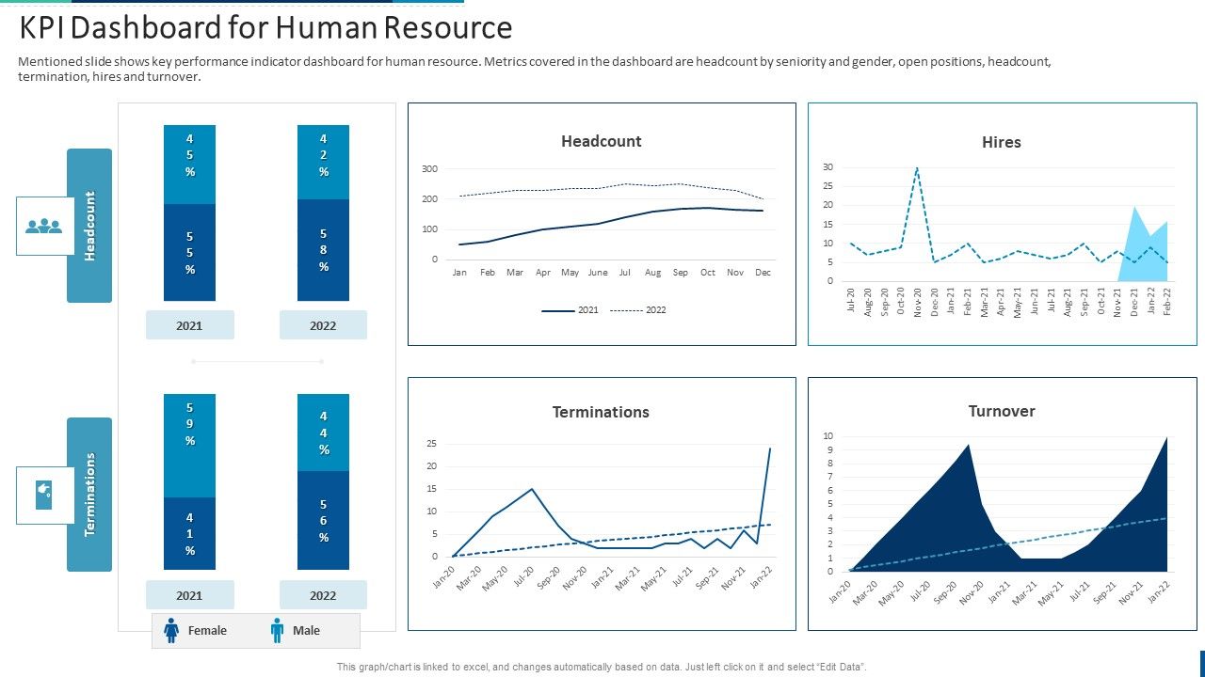Click the 42% segment of 2022 headcount bar
The image size is (1205, 677).
[x=323, y=162]
